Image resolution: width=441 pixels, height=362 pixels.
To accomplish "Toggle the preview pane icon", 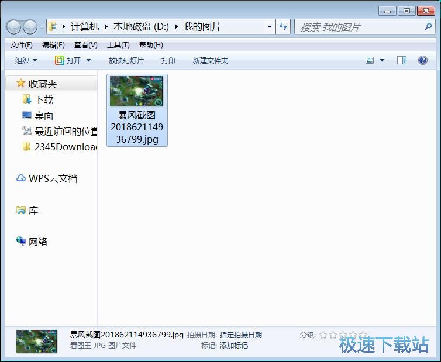I will tap(402, 60).
